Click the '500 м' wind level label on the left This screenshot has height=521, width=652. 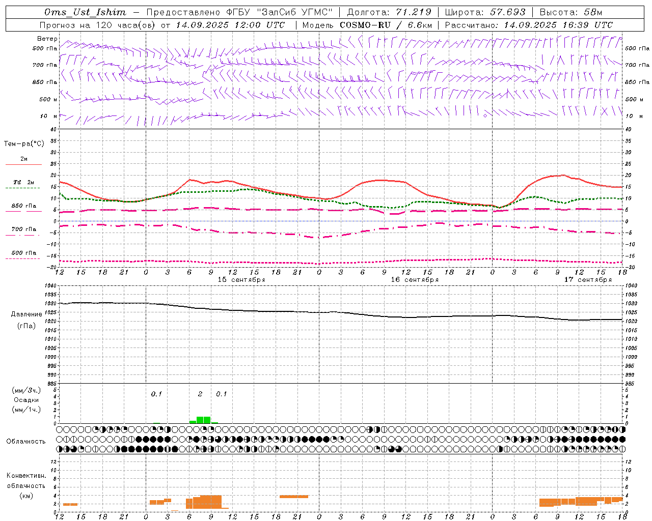click(48, 99)
